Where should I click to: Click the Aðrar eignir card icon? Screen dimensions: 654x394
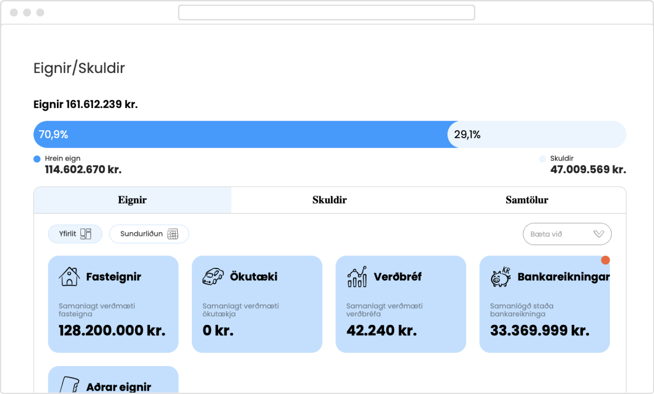tap(69, 385)
